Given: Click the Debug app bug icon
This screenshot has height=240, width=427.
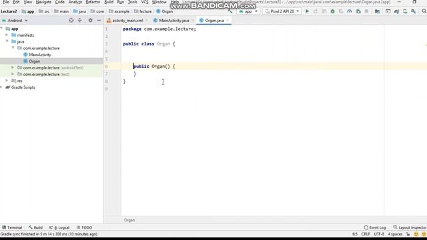Looking at the screenshot, I should 332,11.
